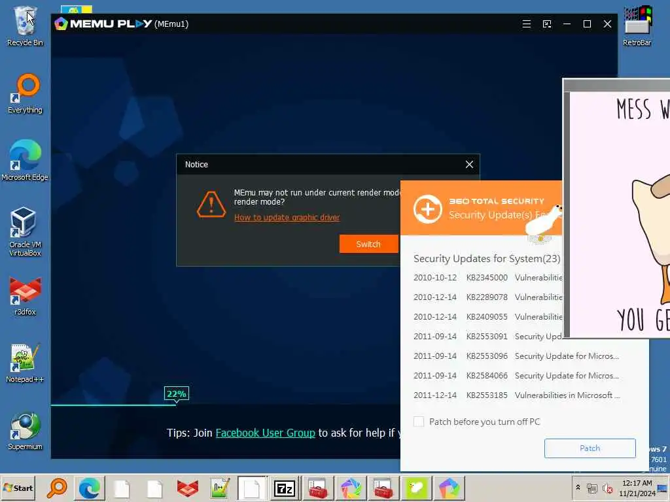Select the Supermium desktop shortcut

26,431
